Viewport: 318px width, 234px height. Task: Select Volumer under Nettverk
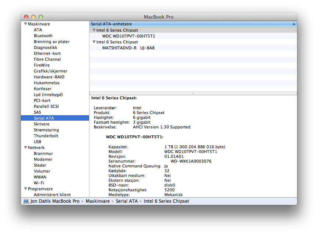pos(42,171)
